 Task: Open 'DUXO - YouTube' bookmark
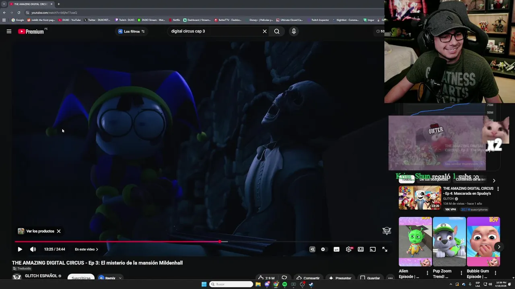(x=70, y=20)
